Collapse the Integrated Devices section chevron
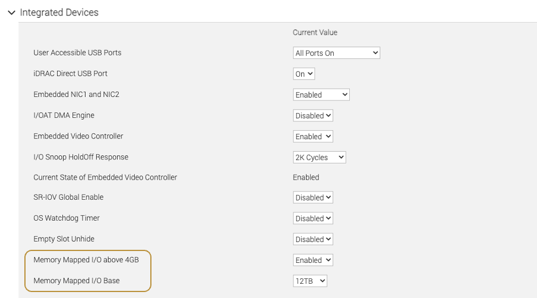 11,12
